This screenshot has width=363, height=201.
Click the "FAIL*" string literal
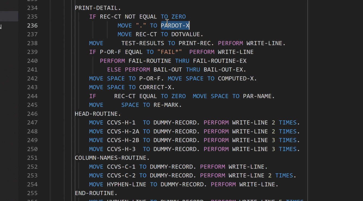click(x=170, y=52)
